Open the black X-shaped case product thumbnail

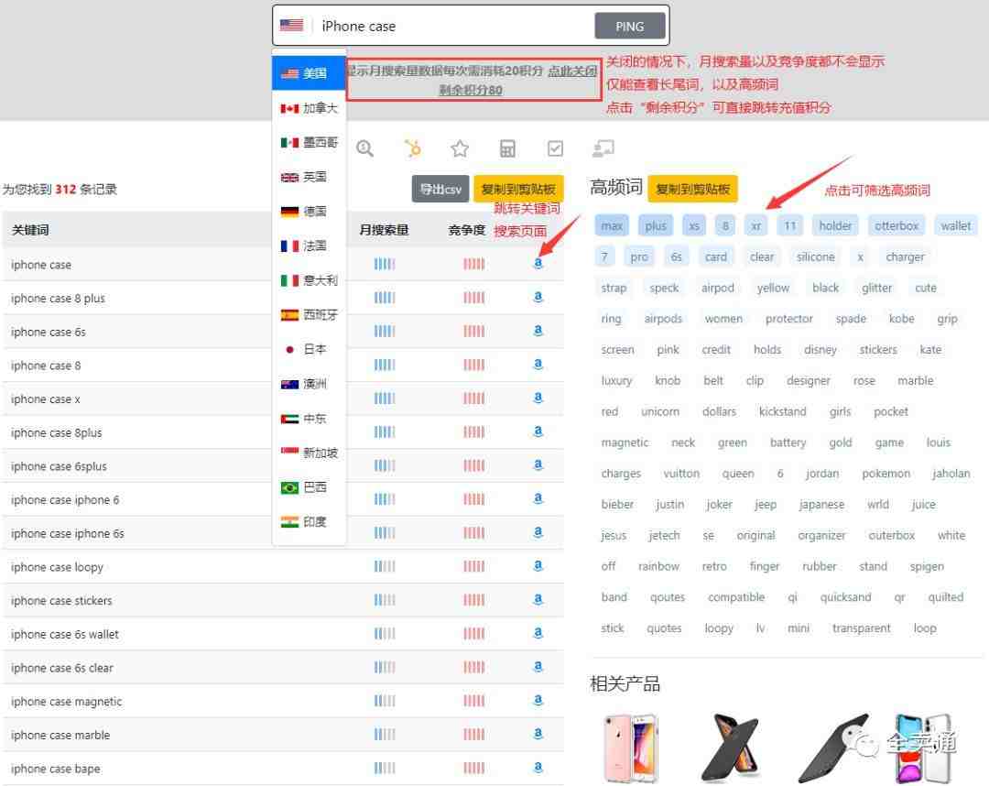click(x=731, y=748)
